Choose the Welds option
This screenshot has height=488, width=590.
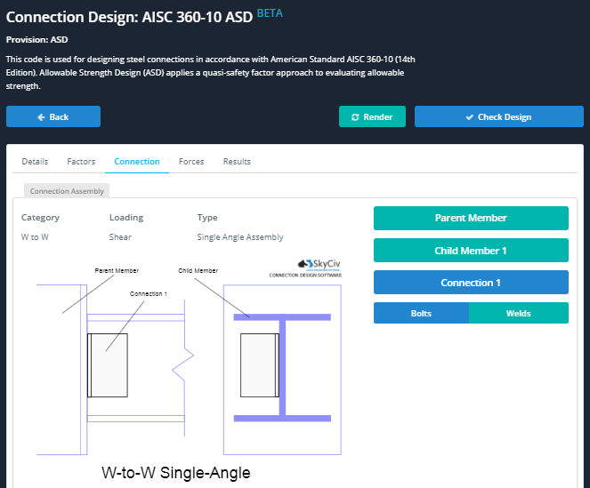[x=519, y=313]
